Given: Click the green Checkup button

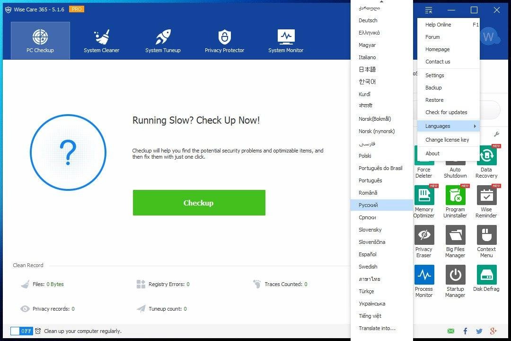Looking at the screenshot, I should point(199,203).
